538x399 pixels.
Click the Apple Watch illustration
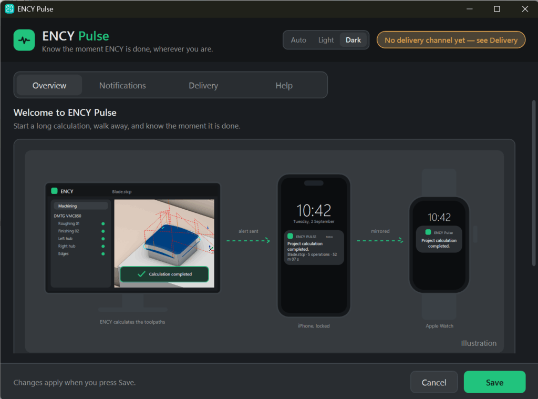coord(439,244)
